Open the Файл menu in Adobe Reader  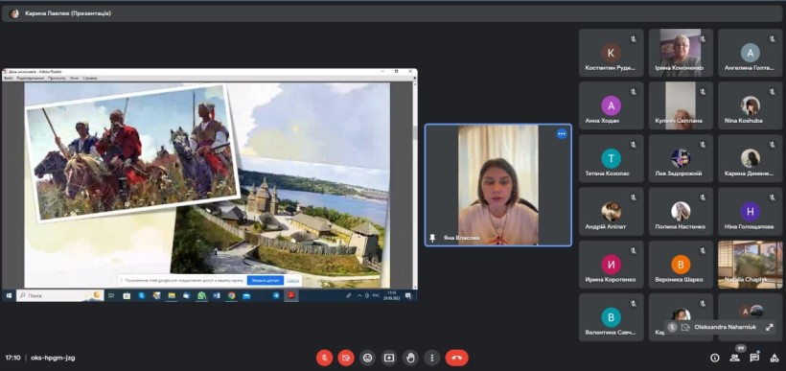[x=8, y=79]
